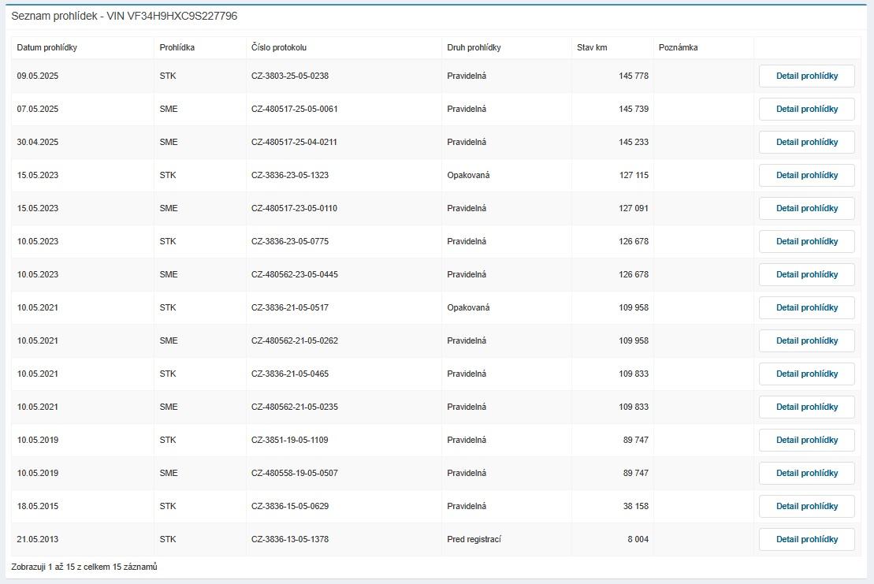This screenshot has height=584, width=874.
Task: Open detail for protocol CZ-3836-23-05-1323
Action: [x=806, y=175]
